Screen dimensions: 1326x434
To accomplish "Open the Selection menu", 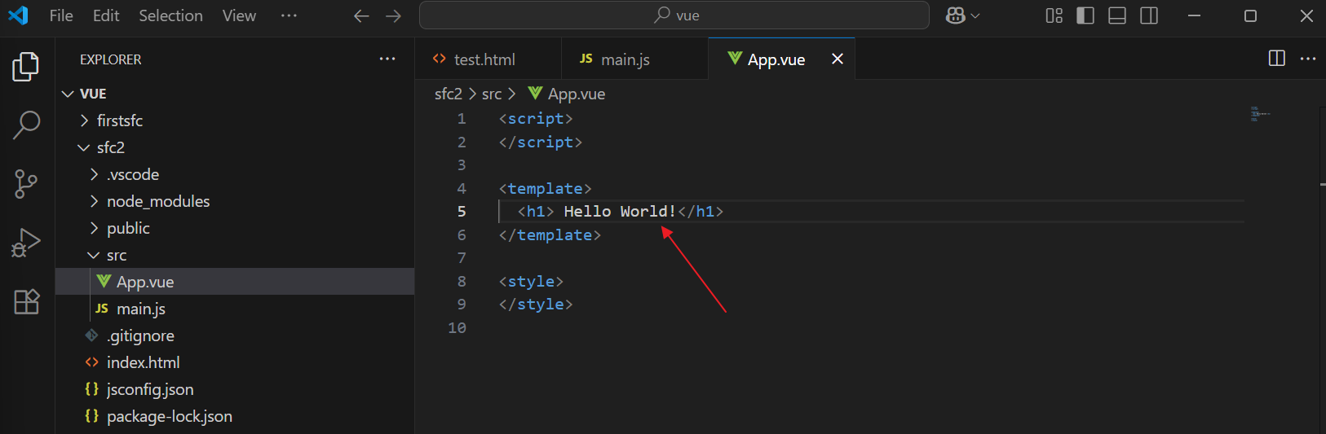I will [x=170, y=15].
